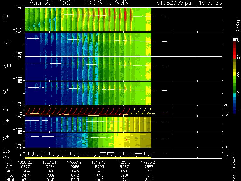Click the "EXOS-D SMS" title text
This screenshot has height=181, width=241.
click(107, 3)
